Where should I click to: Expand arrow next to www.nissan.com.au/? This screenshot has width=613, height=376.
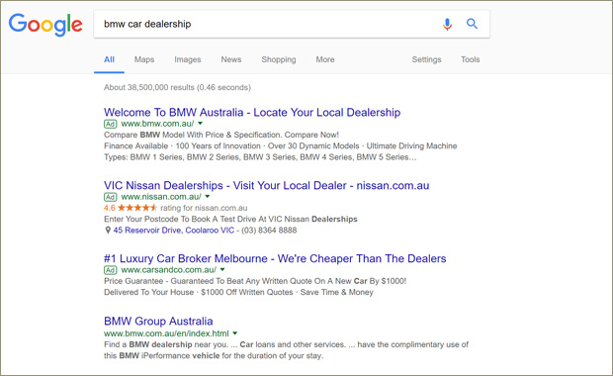[208, 197]
